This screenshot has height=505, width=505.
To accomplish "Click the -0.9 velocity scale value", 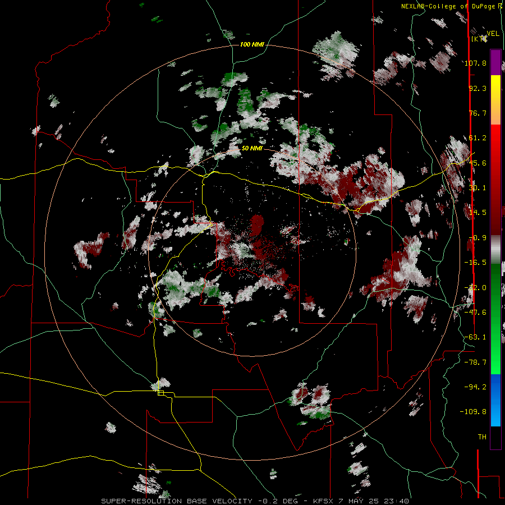I will coord(478,238).
